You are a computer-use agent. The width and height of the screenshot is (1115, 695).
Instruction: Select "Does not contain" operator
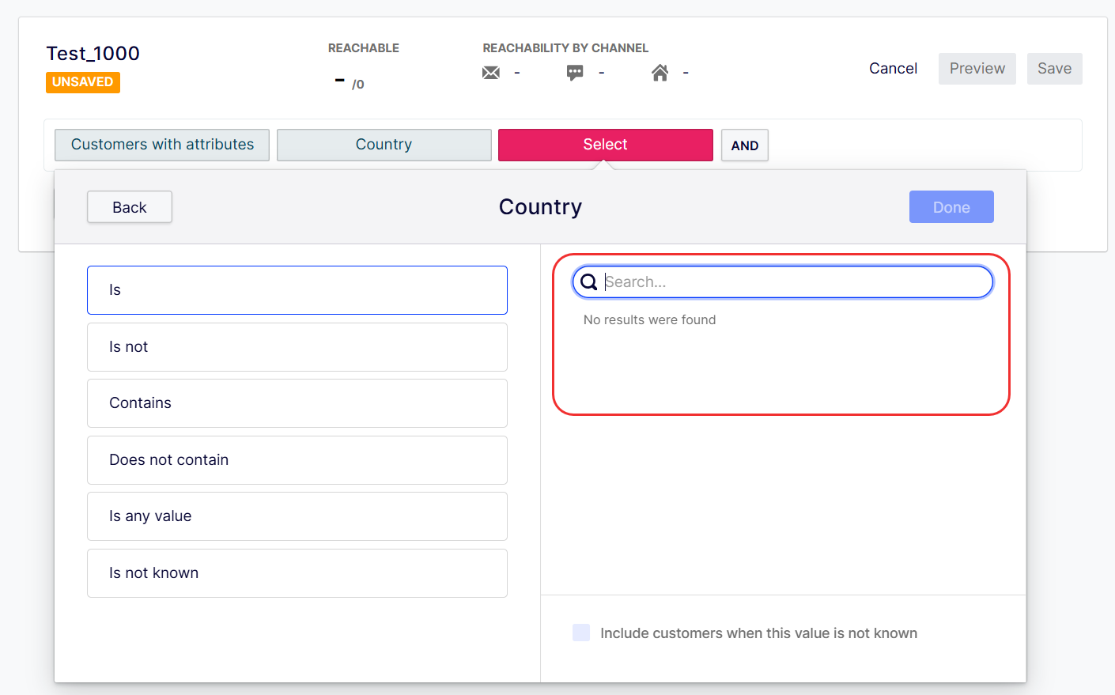pyautogui.click(x=297, y=460)
